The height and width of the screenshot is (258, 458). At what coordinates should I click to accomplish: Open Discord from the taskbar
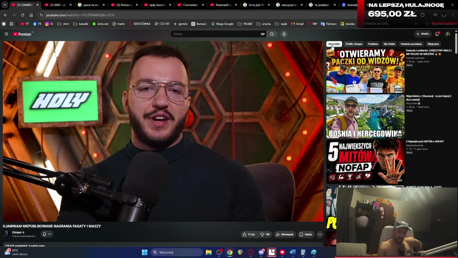(x=261, y=252)
